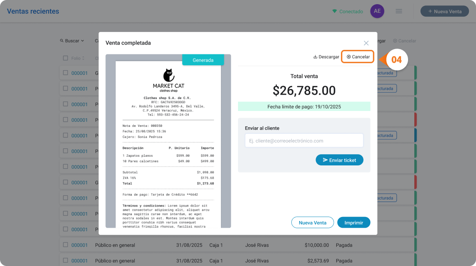Click the Buscar search icon
The height and width of the screenshot is (266, 476).
(62, 41)
